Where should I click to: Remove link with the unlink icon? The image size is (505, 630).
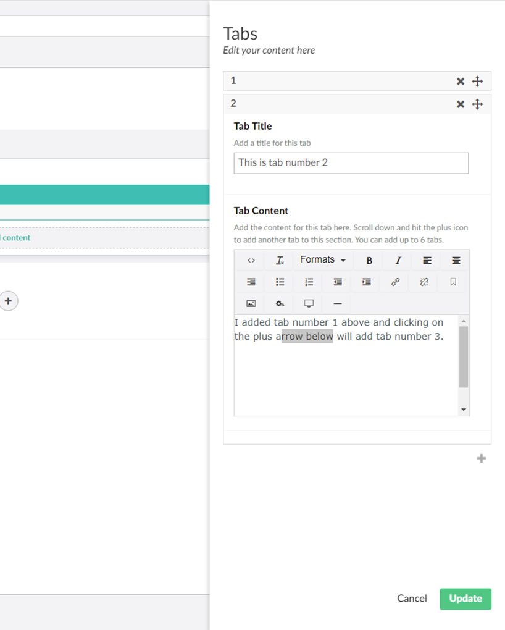424,282
